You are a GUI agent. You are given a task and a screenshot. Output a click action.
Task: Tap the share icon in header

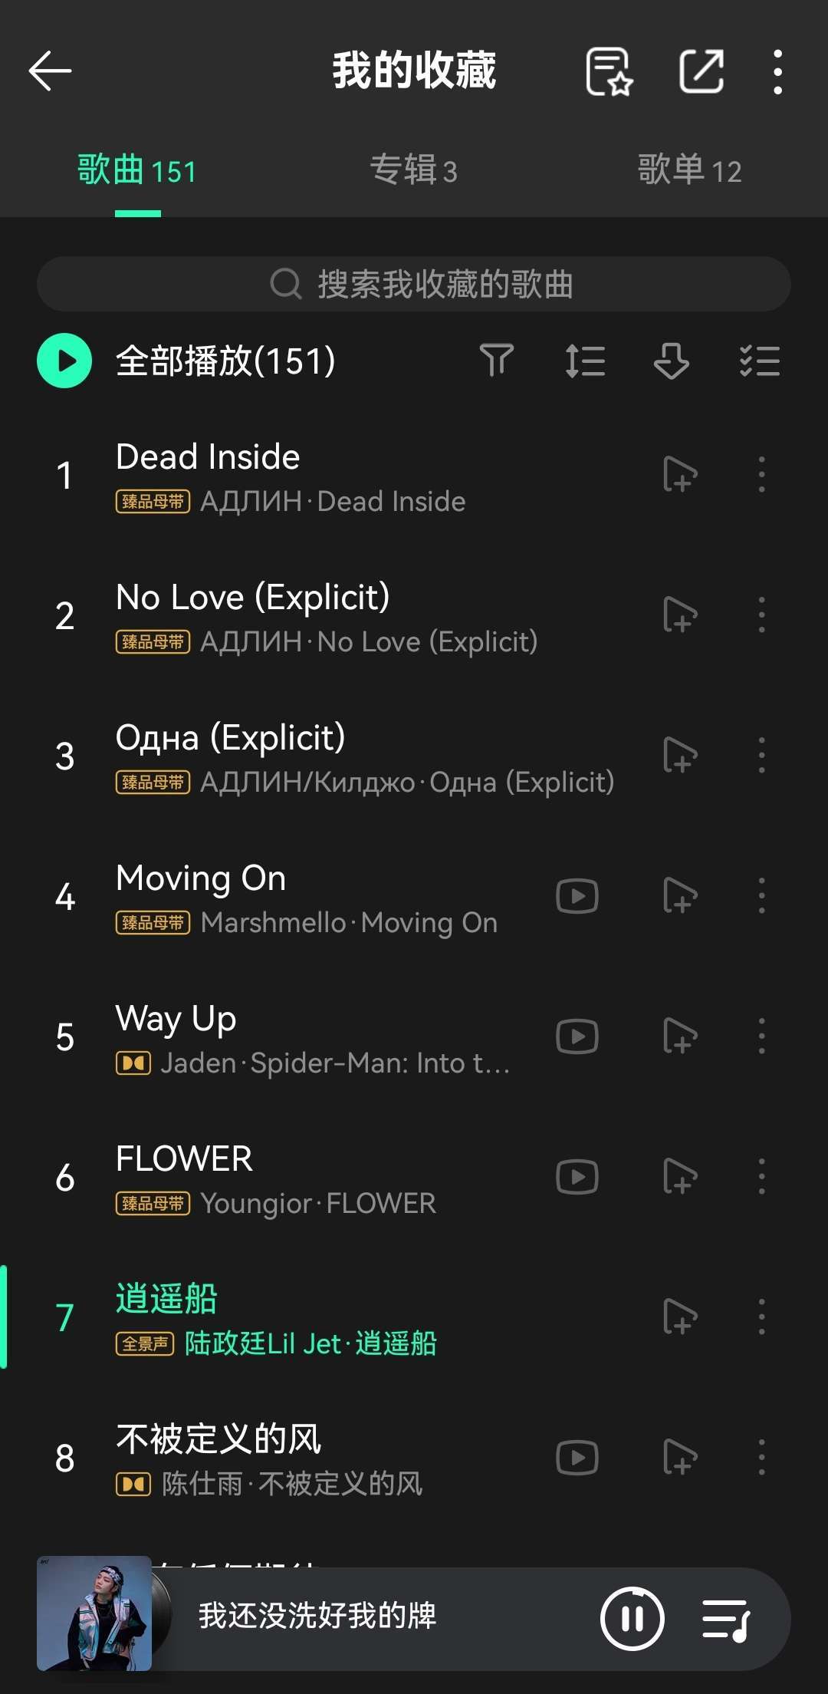(x=701, y=71)
